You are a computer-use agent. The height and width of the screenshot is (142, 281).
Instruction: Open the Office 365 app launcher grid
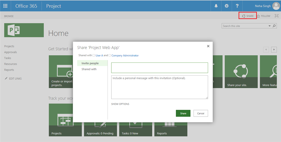pyautogui.click(x=5, y=6)
